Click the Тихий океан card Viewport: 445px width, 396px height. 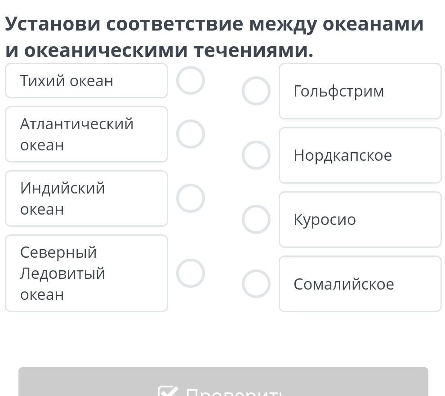(86, 81)
